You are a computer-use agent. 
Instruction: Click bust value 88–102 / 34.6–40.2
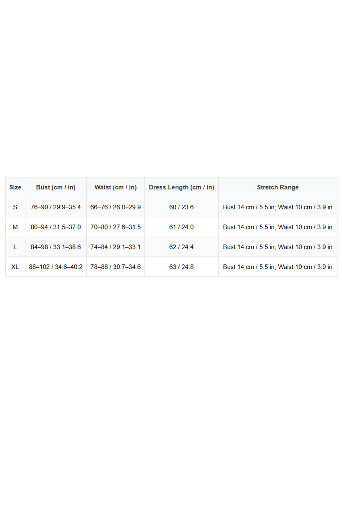coord(56,267)
